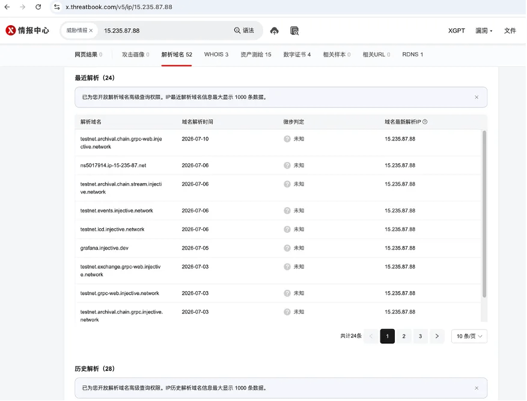Click the browser back arrow
This screenshot has width=527, height=401.
pos(7,7)
